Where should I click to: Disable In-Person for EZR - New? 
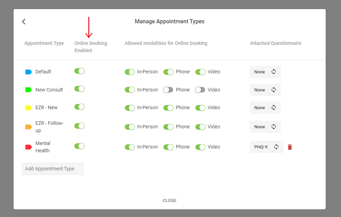coord(130,108)
